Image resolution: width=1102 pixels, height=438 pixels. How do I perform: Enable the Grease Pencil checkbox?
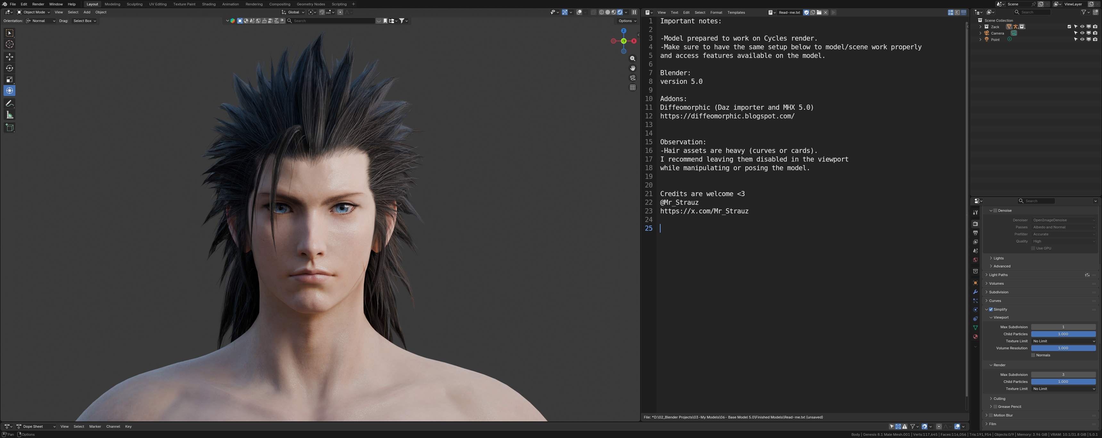coord(995,407)
